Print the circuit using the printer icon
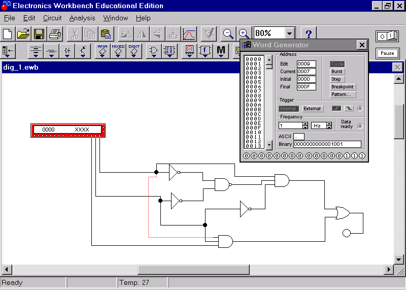This screenshot has height=290, width=406. click(55, 34)
